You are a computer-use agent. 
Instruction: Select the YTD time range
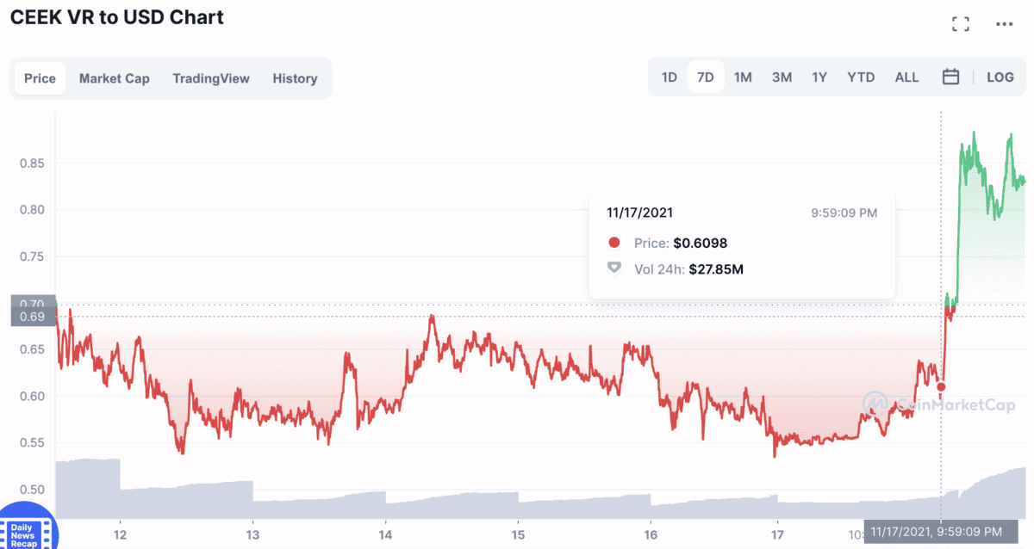[861, 77]
